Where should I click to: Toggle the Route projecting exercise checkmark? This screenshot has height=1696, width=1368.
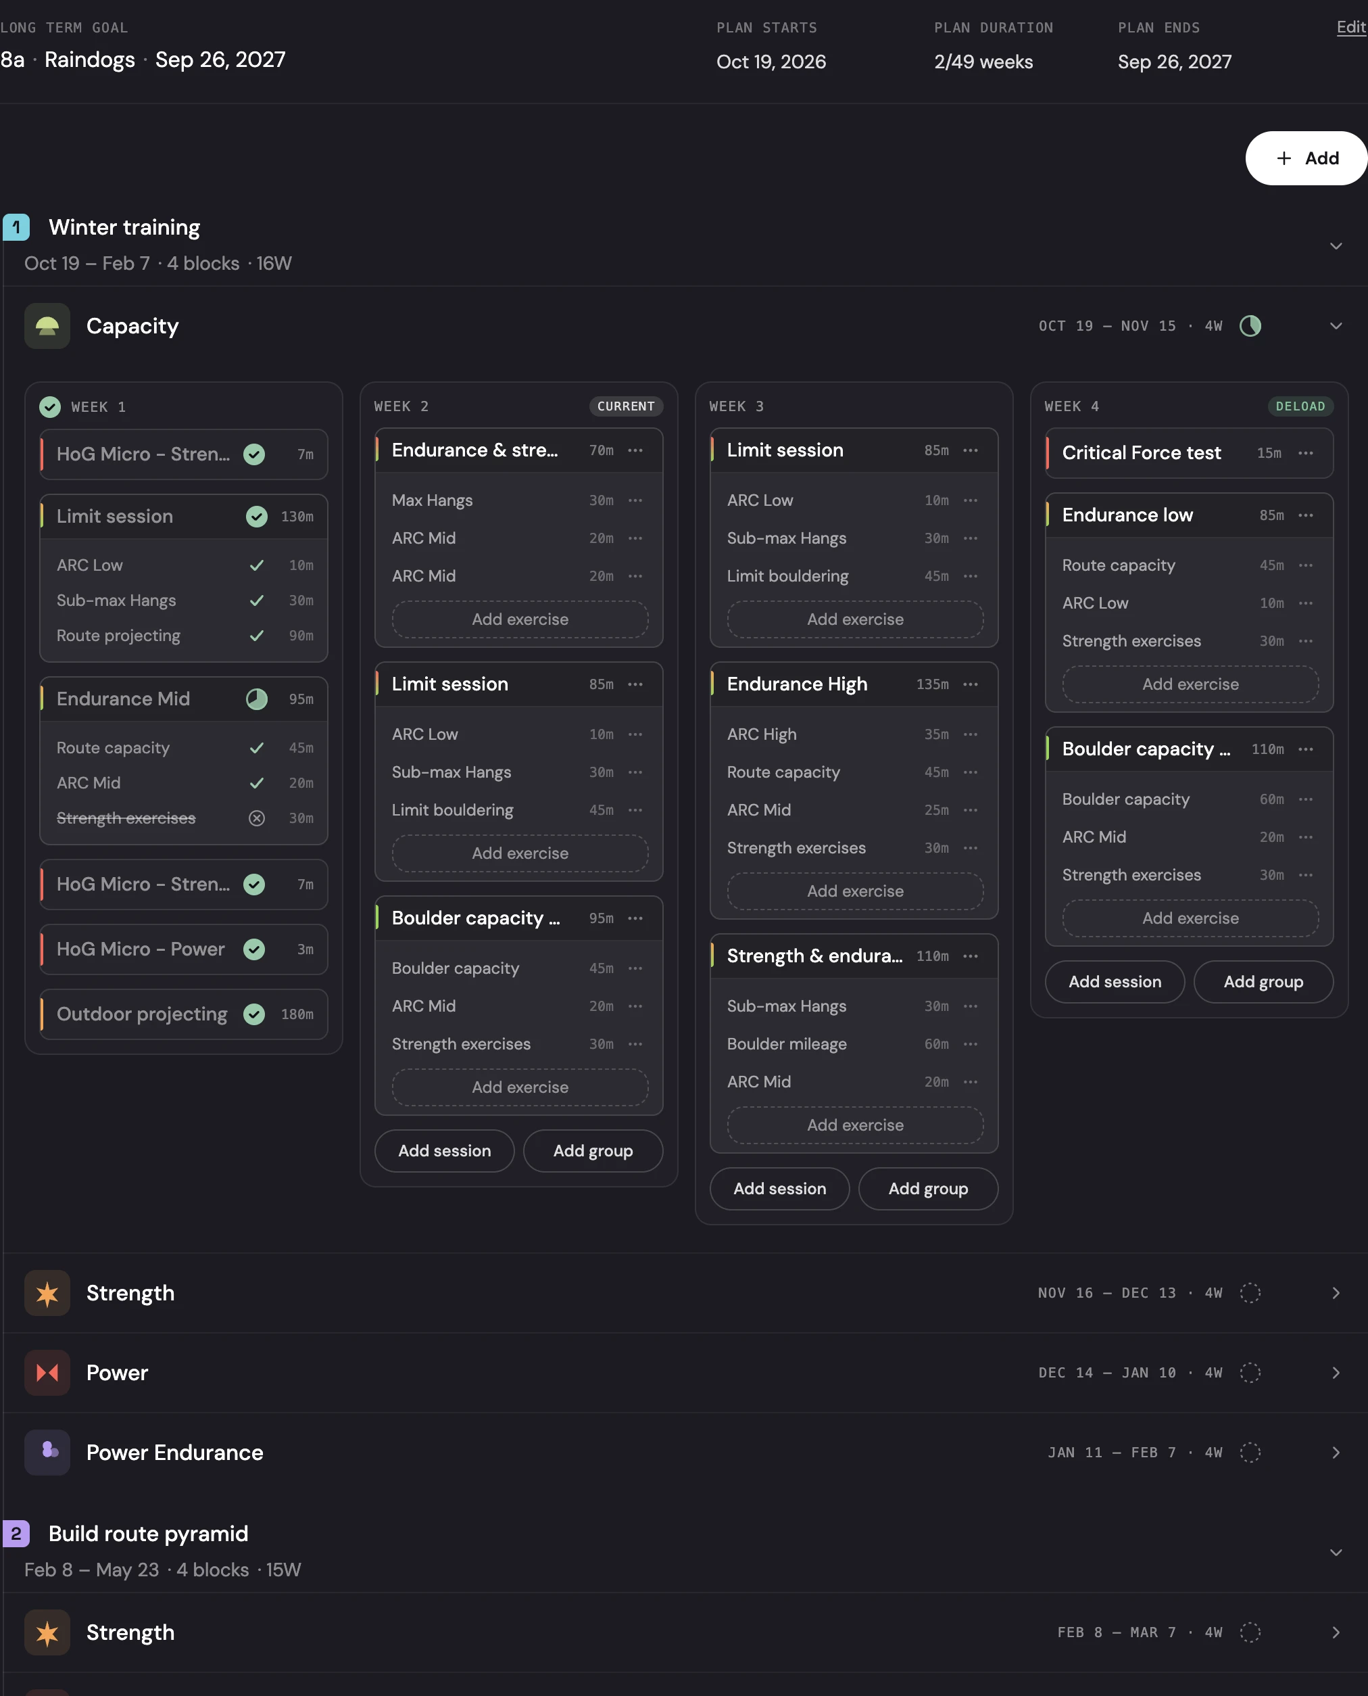point(257,636)
